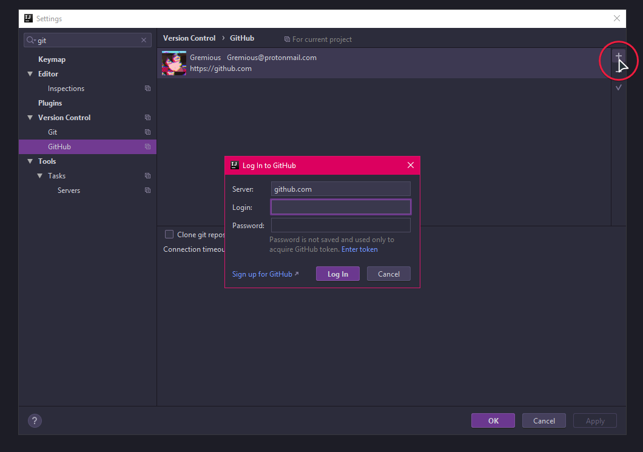Select Plugins in settings tree
Viewport: 643px width, 452px height.
(x=50, y=103)
